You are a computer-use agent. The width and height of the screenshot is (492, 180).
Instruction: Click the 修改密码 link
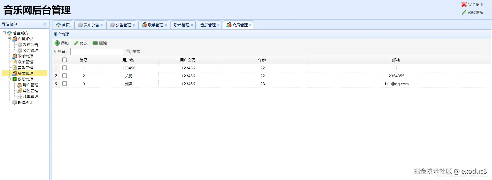476,13
